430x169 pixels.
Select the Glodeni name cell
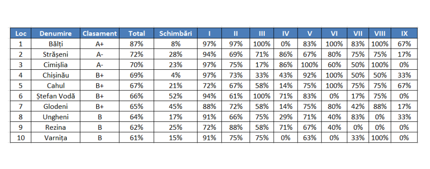(56, 107)
